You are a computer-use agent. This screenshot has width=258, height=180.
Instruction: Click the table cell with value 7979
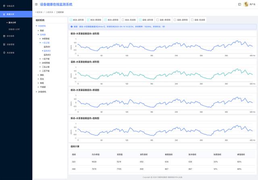click(x=94, y=169)
